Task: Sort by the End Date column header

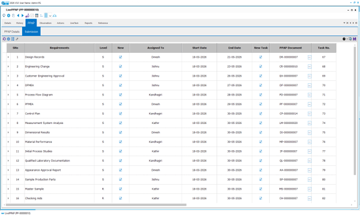Action: pyautogui.click(x=234, y=48)
